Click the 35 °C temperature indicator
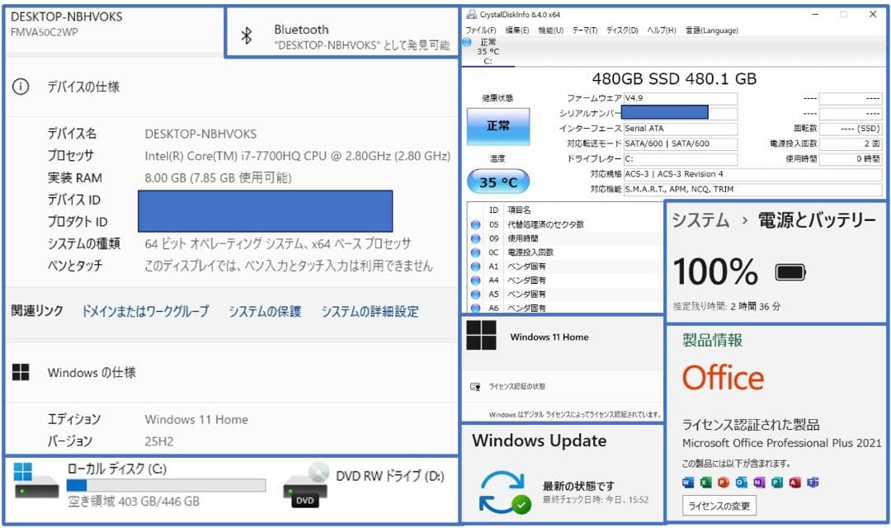891x528 pixels. click(x=497, y=181)
